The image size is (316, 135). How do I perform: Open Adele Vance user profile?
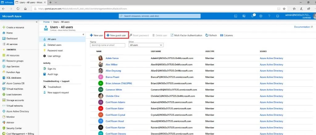point(112,58)
